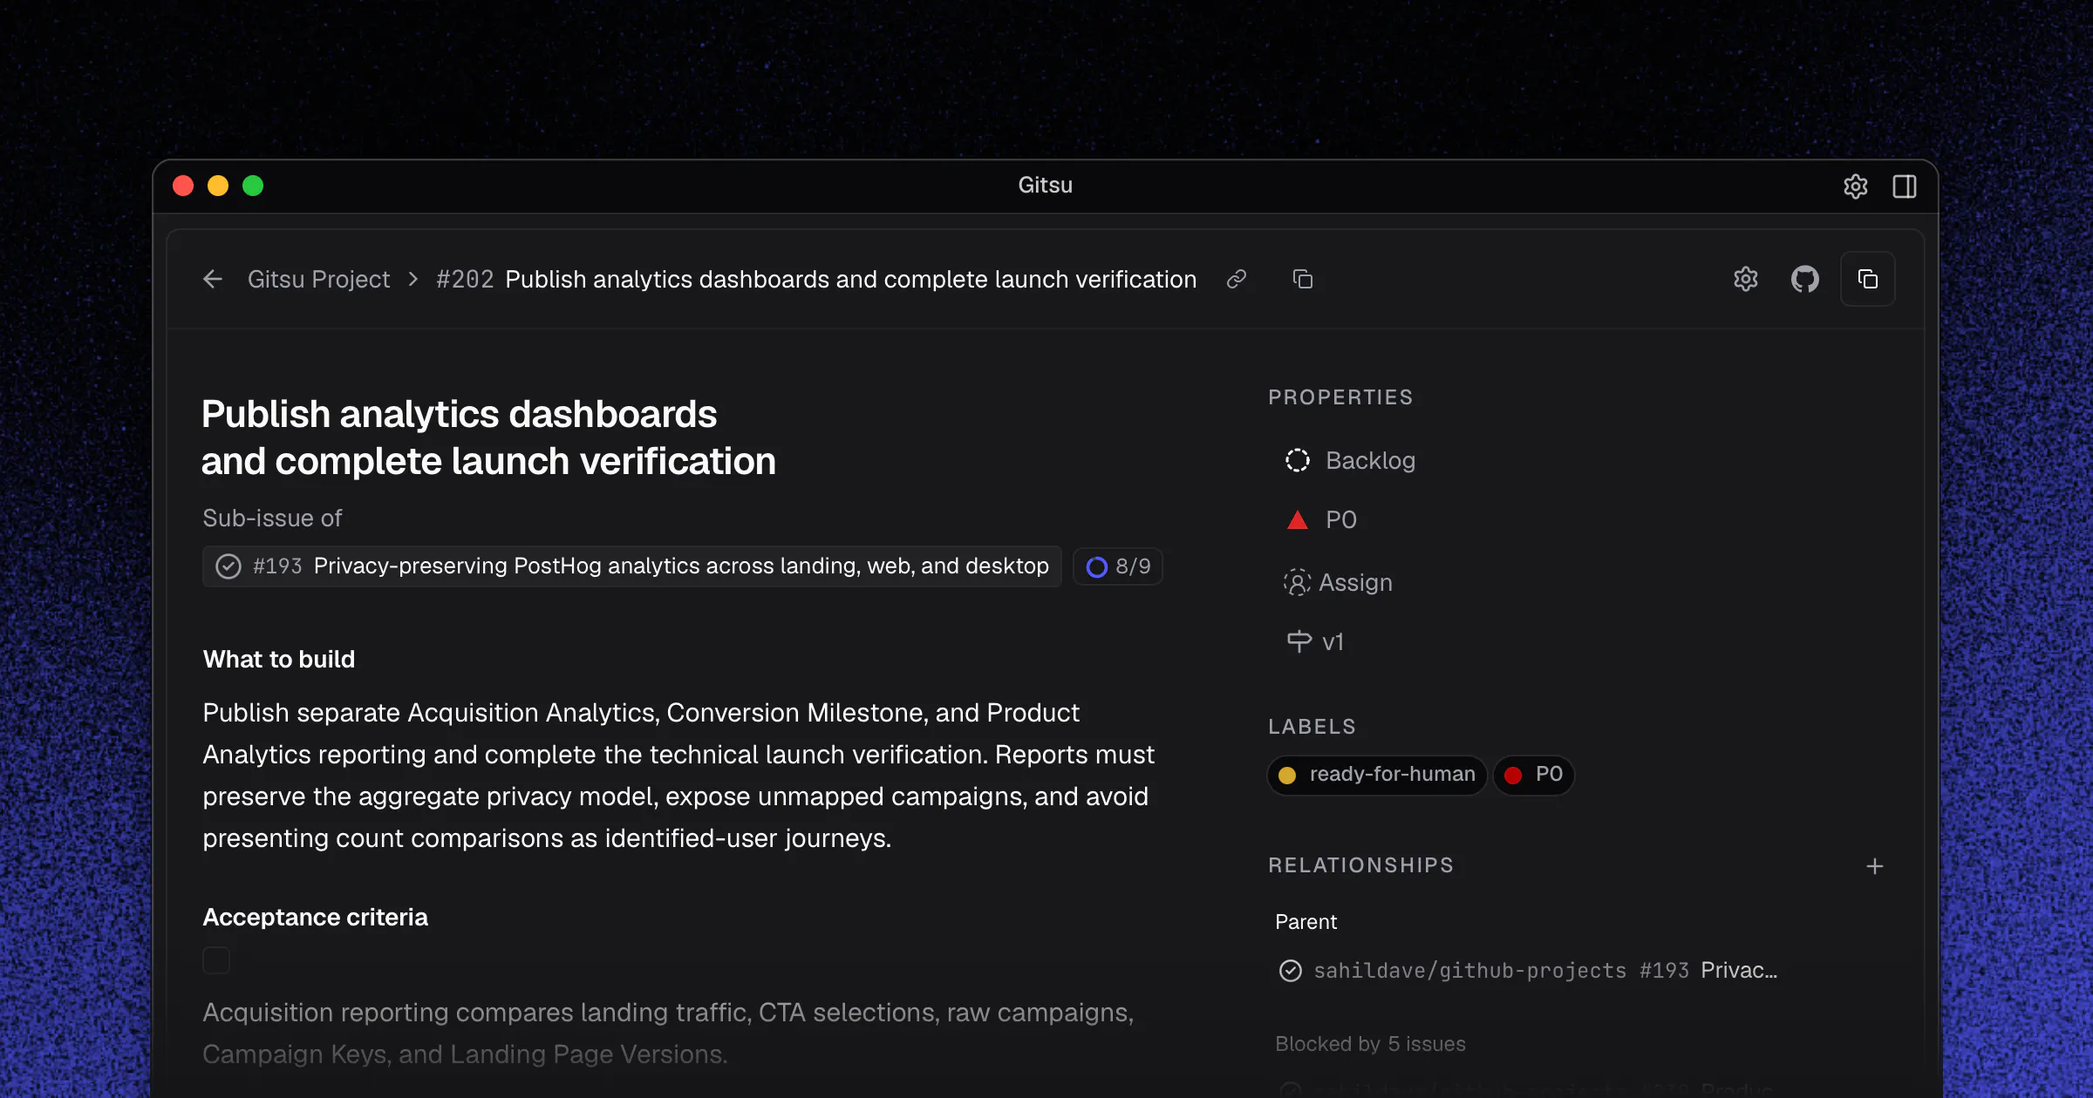This screenshot has width=2093, height=1098.
Task: Click the ready-for-human label
Action: (1377, 775)
